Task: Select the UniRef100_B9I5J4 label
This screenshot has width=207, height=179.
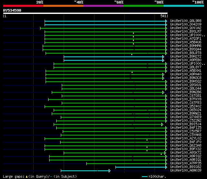Action: (x=186, y=124)
